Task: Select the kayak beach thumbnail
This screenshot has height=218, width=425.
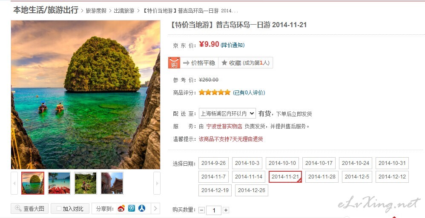Action: tap(59, 183)
